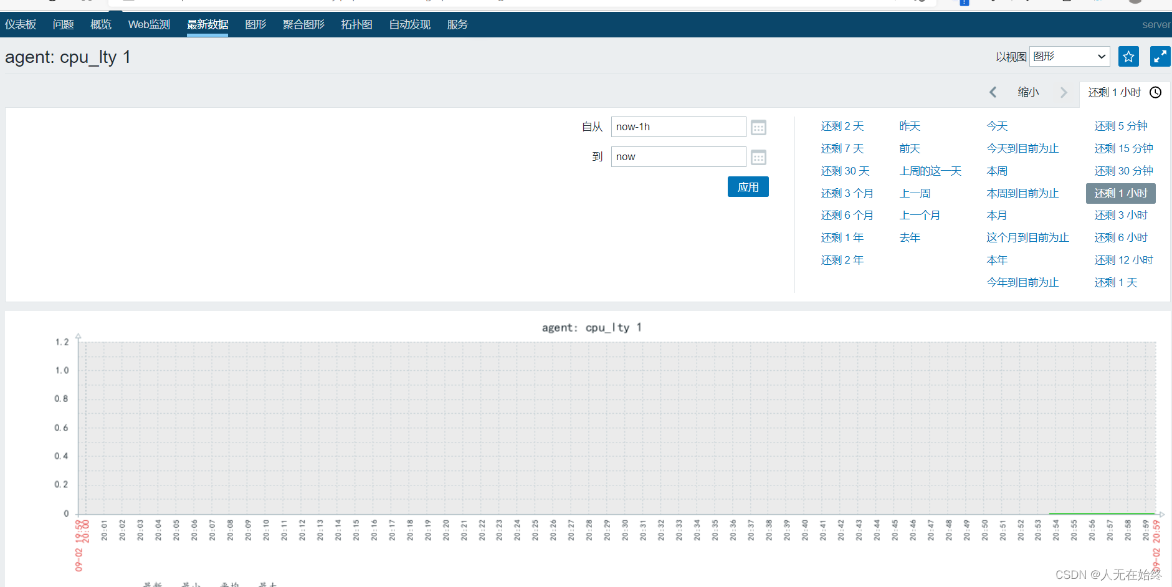The height and width of the screenshot is (587, 1172).
Task: Shift time range back with left arrow
Action: (993, 92)
